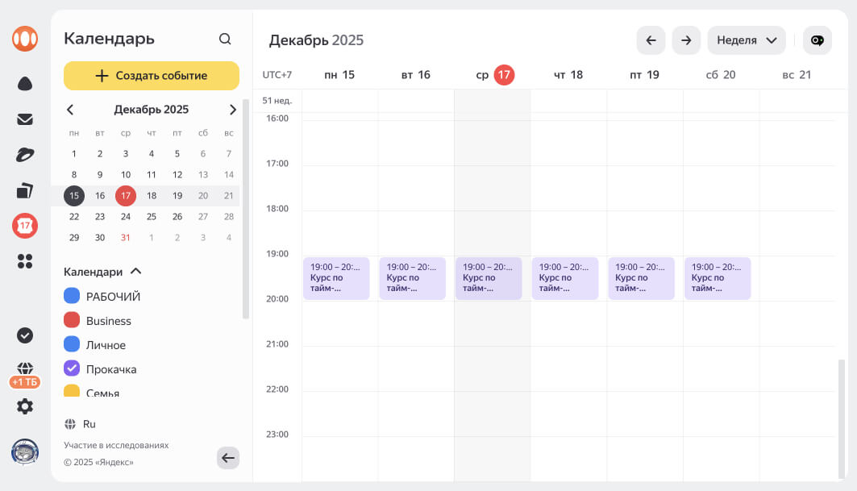Show next month in the mini calendar
Viewport: 857px width, 491px height.
point(232,110)
